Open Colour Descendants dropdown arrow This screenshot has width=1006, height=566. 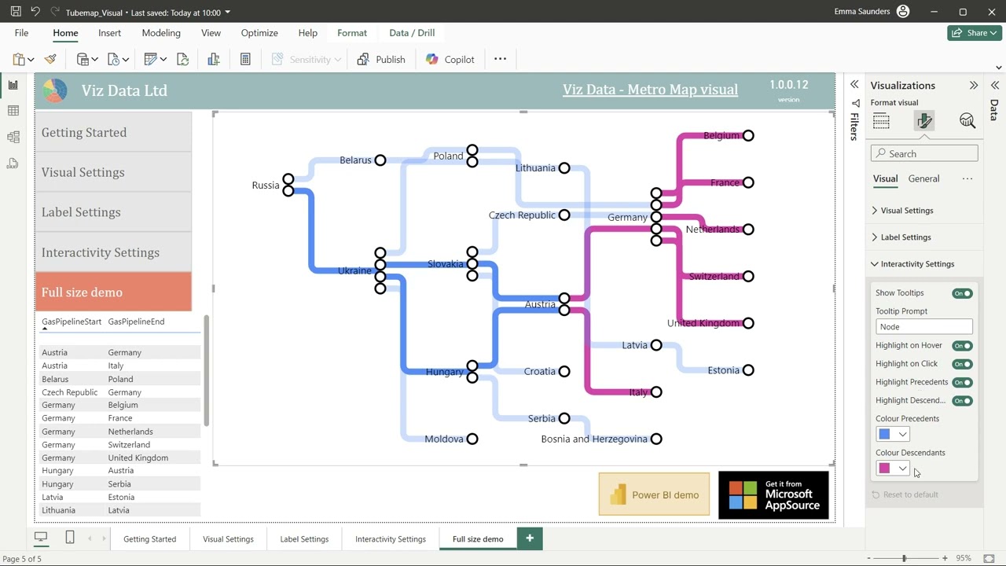[903, 469]
